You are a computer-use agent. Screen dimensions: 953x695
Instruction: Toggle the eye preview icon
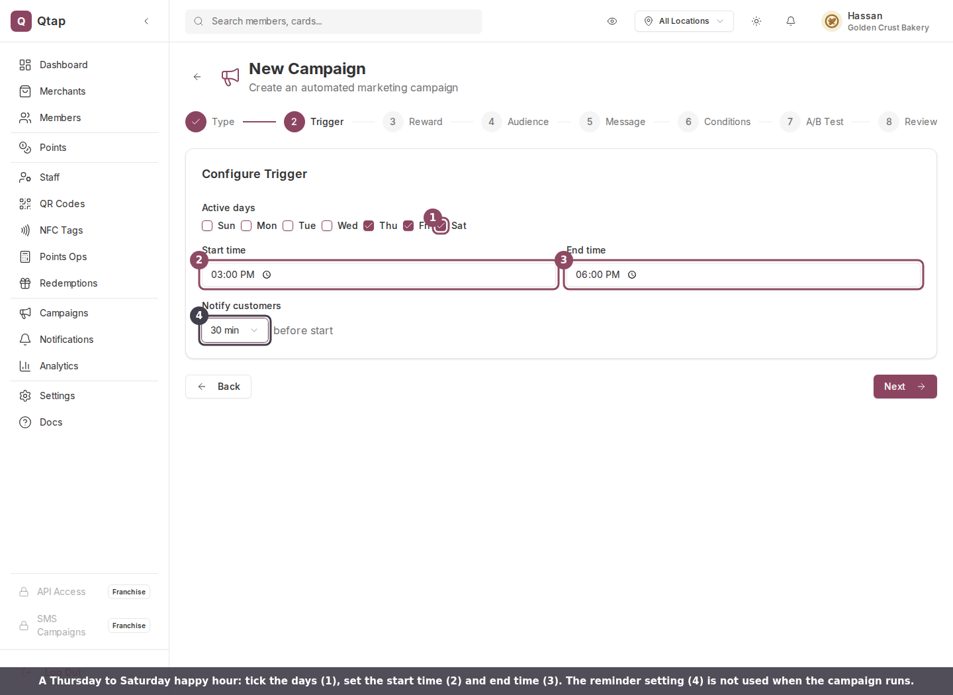pos(612,21)
